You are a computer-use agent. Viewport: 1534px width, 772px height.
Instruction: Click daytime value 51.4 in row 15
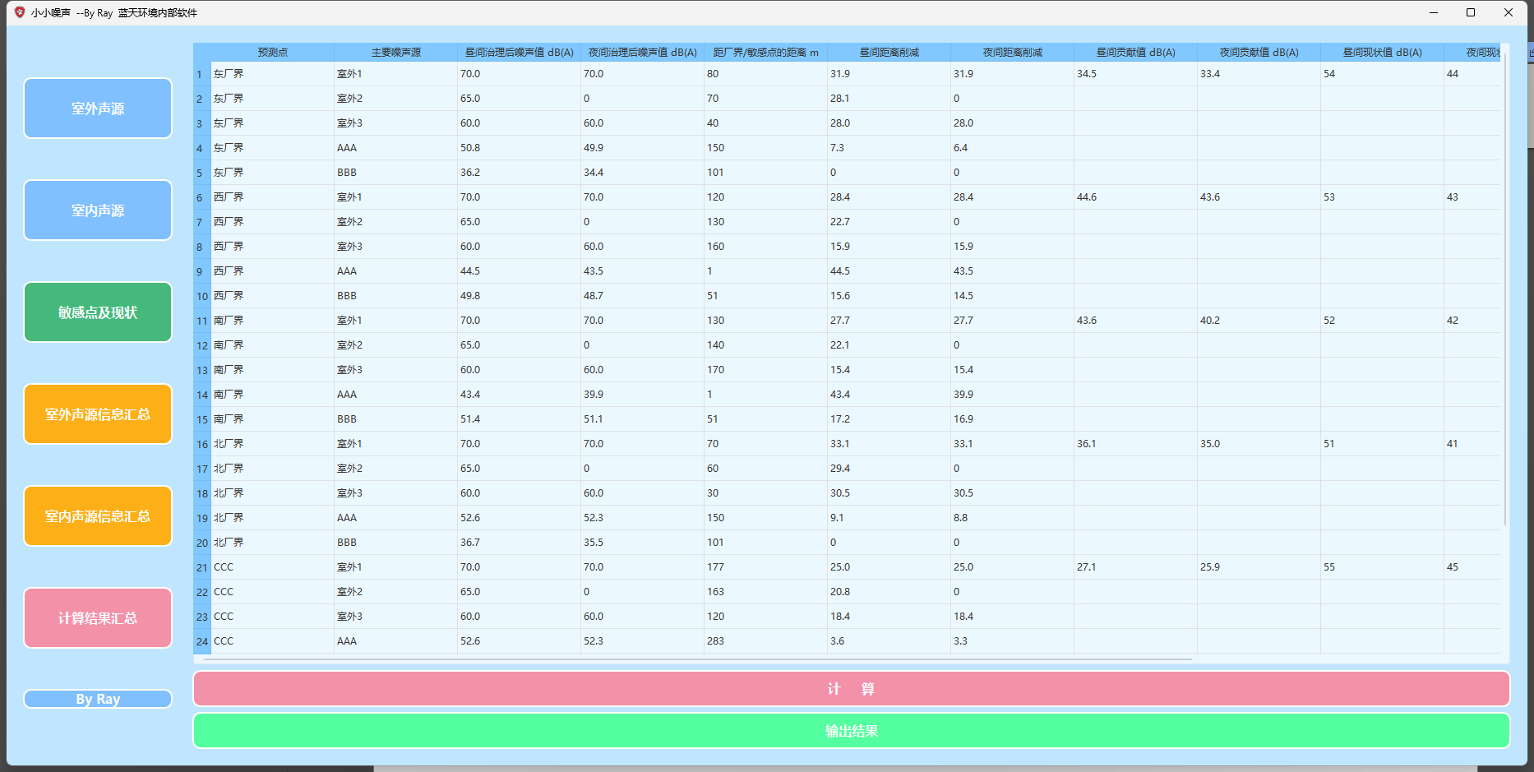click(519, 419)
